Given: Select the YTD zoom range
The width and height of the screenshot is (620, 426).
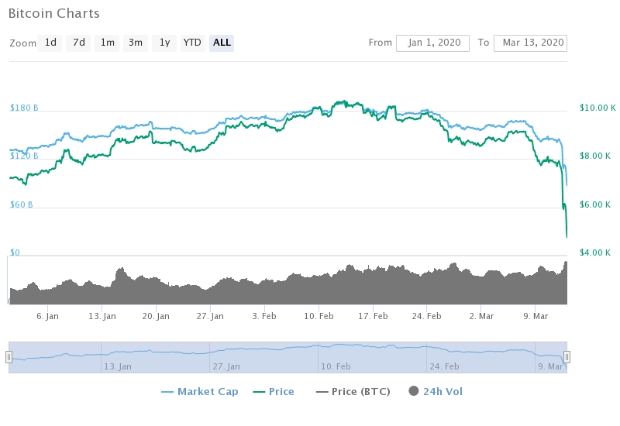Looking at the screenshot, I should point(192,43).
